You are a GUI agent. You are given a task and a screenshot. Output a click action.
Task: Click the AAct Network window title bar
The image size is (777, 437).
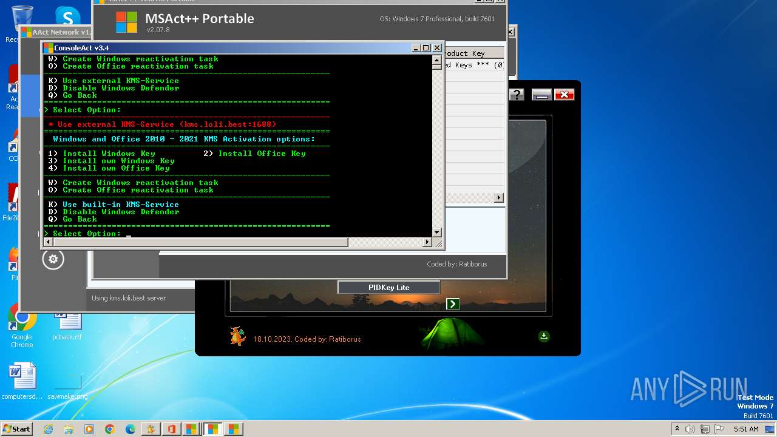pyautogui.click(x=56, y=32)
